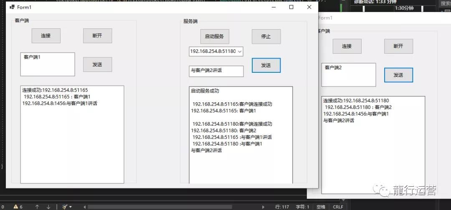Minimize the front Form1 window
This screenshot has height=210, width=451.
point(274,7)
